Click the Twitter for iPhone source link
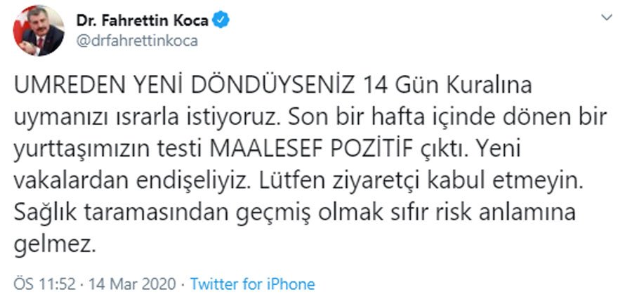This screenshot has height=299, width=618. 253,284
